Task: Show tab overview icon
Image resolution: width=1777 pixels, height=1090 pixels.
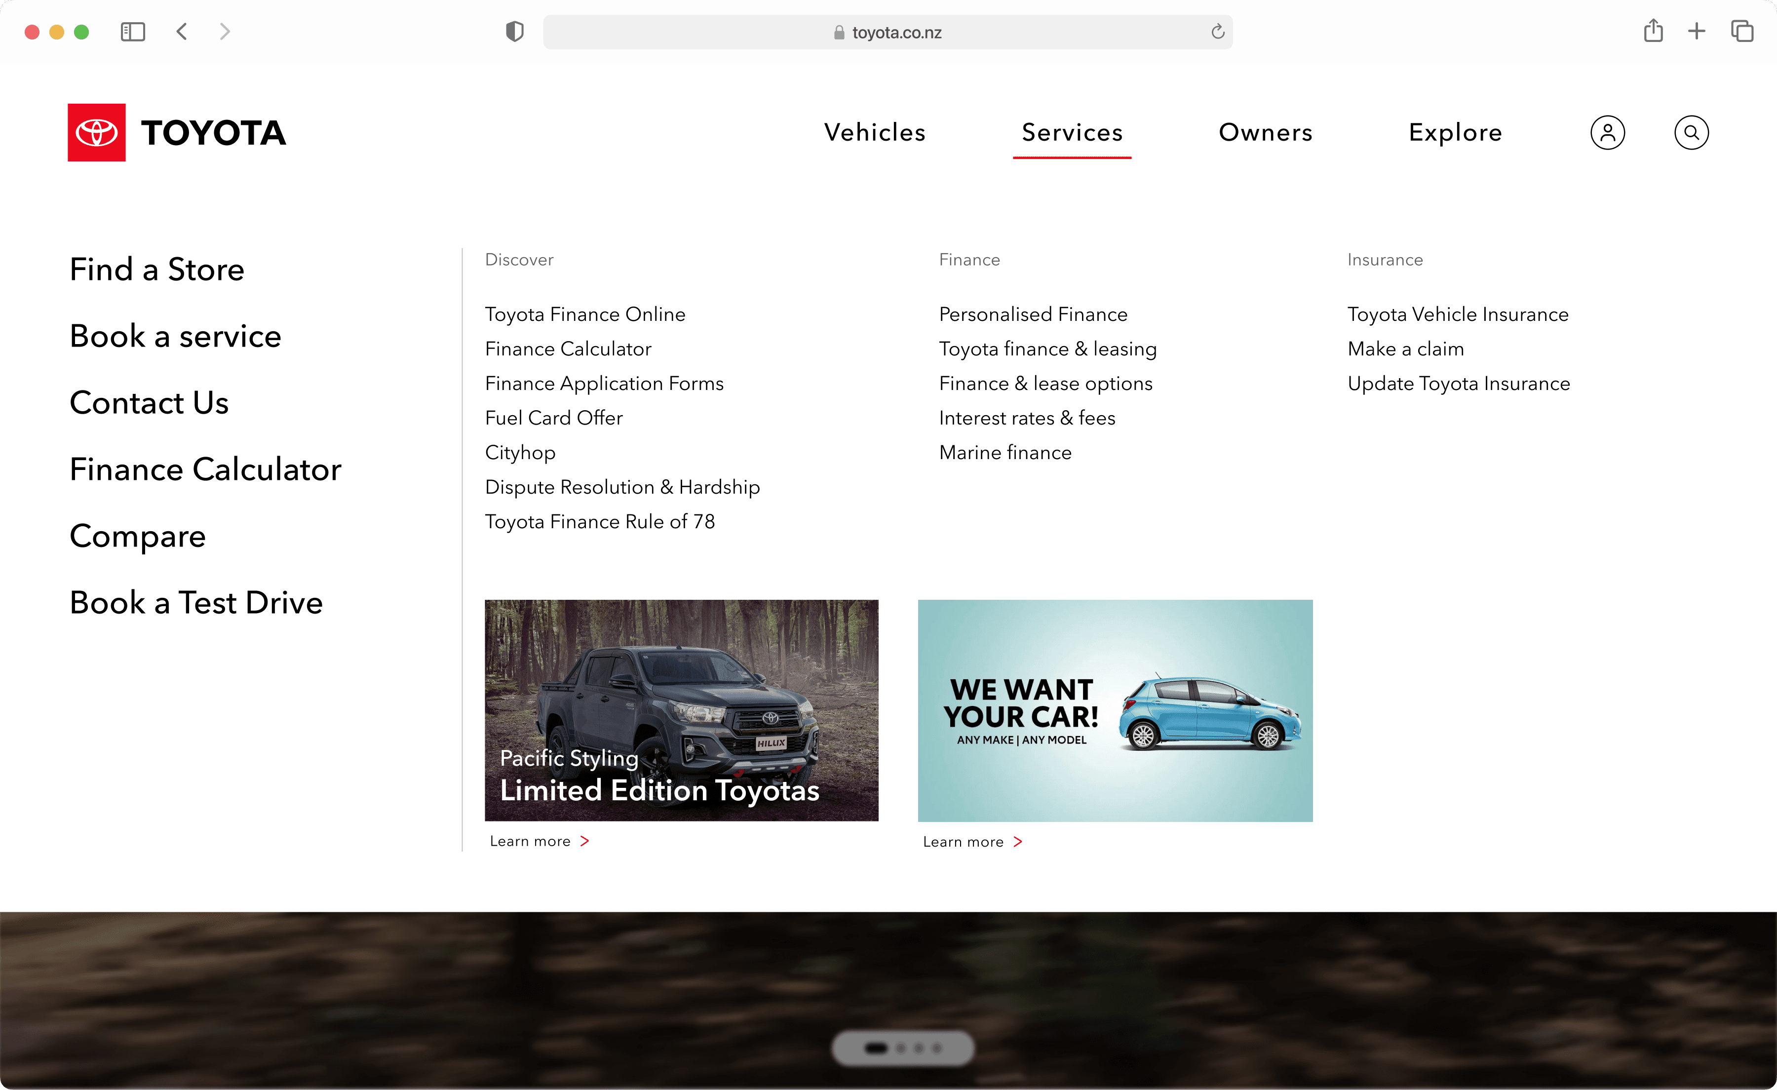Action: 1741,32
